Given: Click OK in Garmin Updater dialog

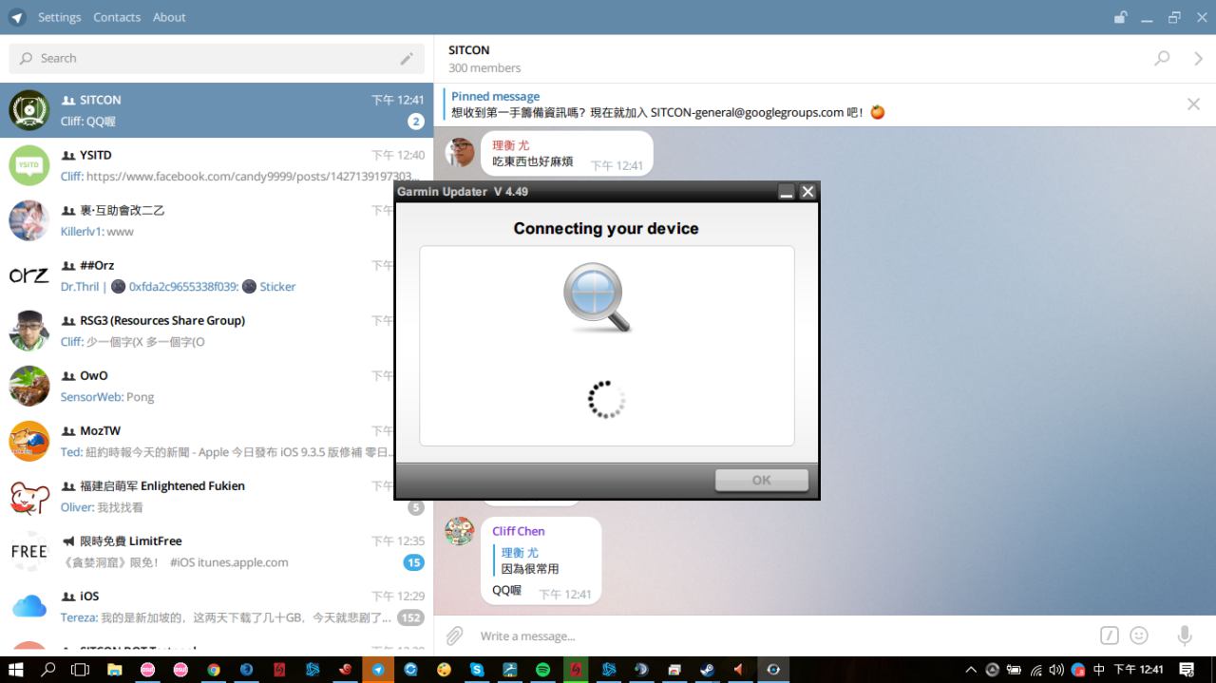Looking at the screenshot, I should (761, 480).
